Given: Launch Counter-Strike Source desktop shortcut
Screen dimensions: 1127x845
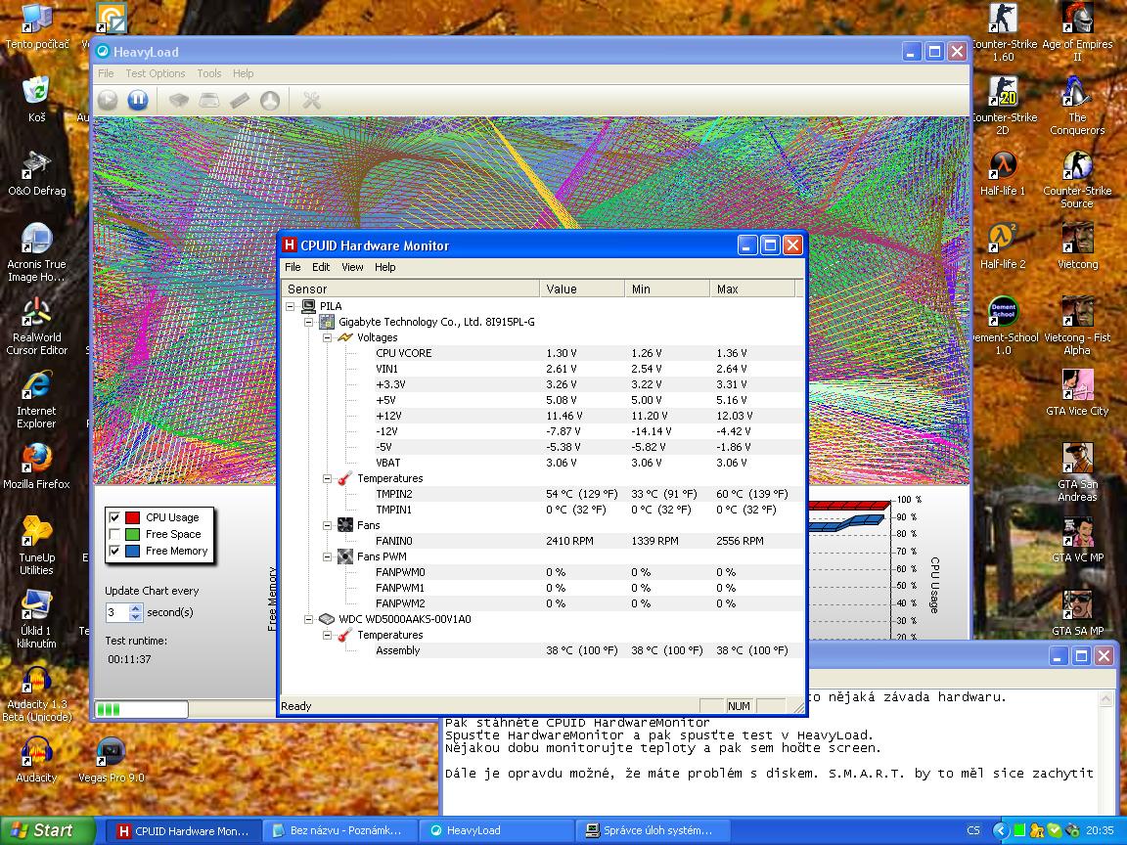Looking at the screenshot, I should click(1077, 180).
